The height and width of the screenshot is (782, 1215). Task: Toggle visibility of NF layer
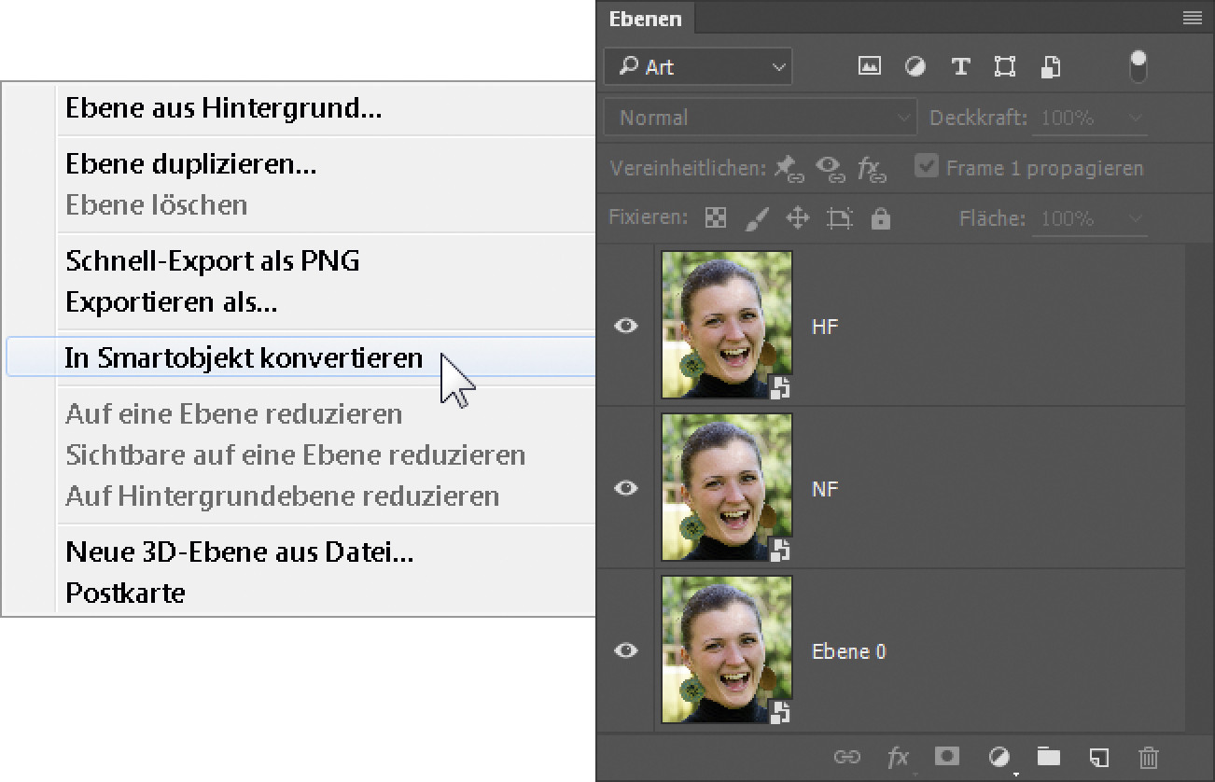pyautogui.click(x=625, y=488)
